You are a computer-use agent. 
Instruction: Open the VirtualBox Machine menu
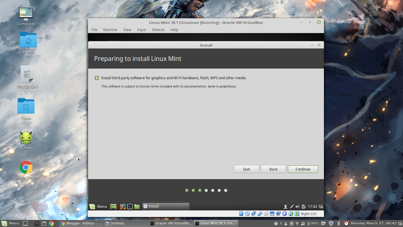coord(110,30)
